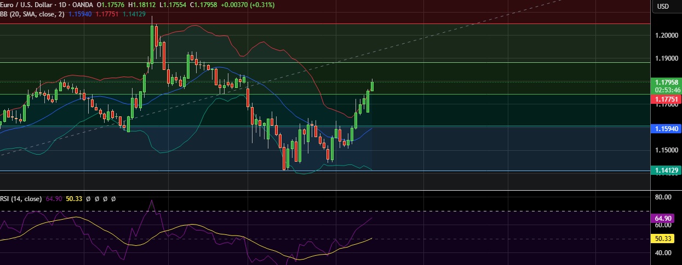Click the 60.00 RSI scale label

[x=663, y=225]
